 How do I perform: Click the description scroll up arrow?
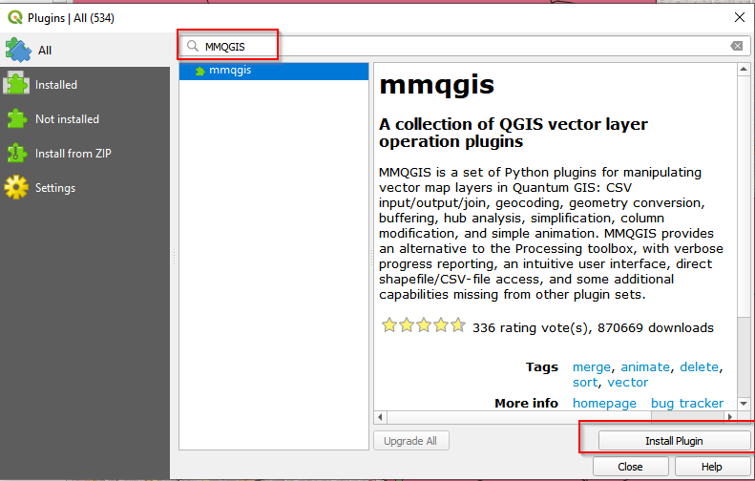tap(744, 70)
